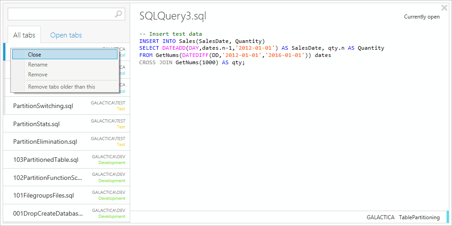The height and width of the screenshot is (226, 452).
Task: Click the GALACTICA server label in footer
Action: [380, 217]
